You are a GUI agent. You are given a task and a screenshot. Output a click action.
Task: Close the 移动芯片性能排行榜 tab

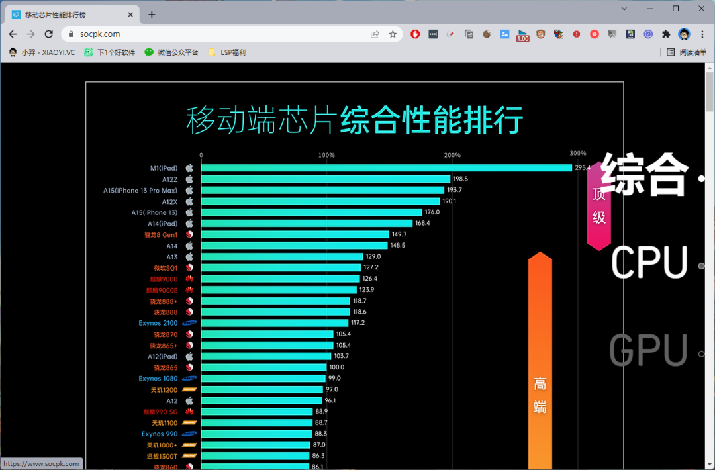(130, 15)
